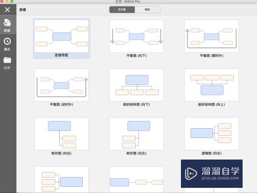Select the 思维导图 mind map thumbnail
This screenshot has height=193, width=257.
(62, 36)
